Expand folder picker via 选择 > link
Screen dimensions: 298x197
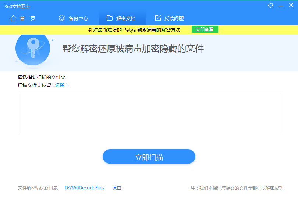[x=61, y=85]
